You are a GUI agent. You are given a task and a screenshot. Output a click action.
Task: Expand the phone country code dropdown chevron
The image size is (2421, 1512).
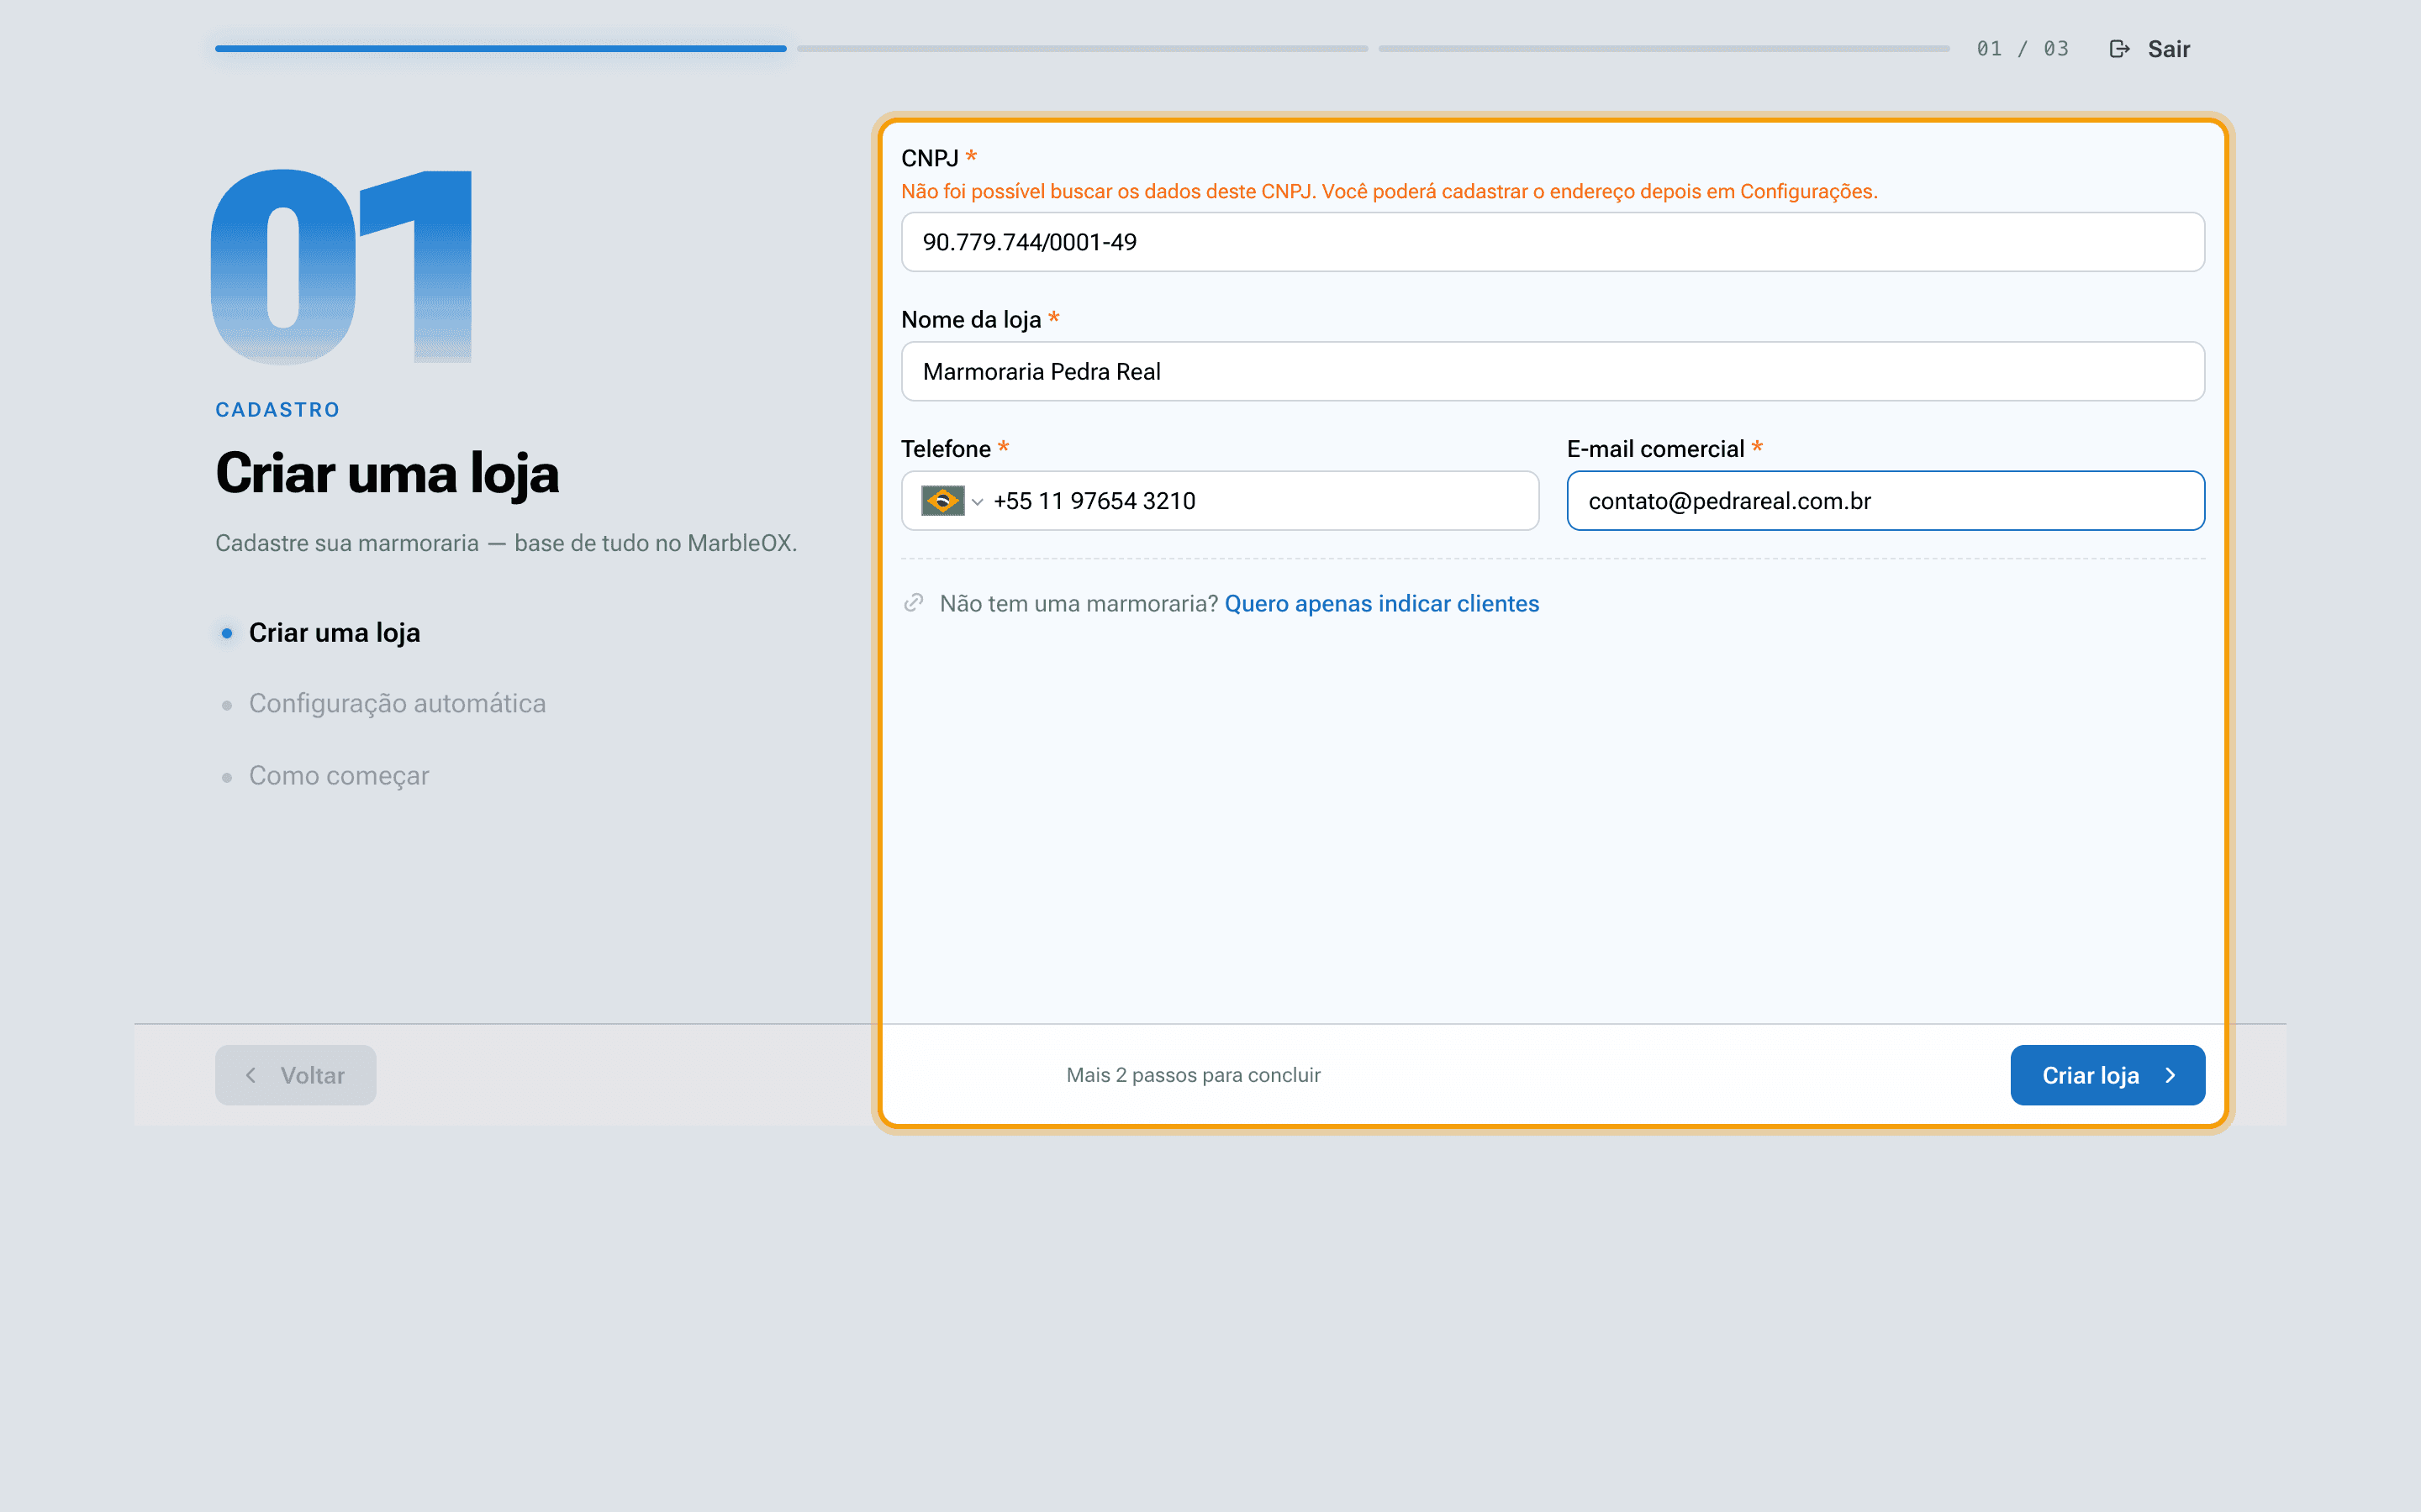click(x=978, y=502)
